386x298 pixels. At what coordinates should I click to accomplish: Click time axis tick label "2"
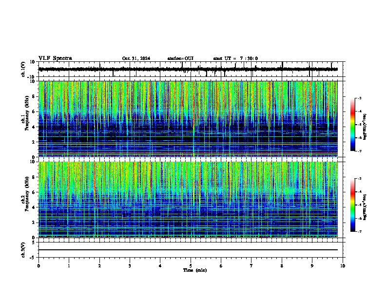pos(99,266)
